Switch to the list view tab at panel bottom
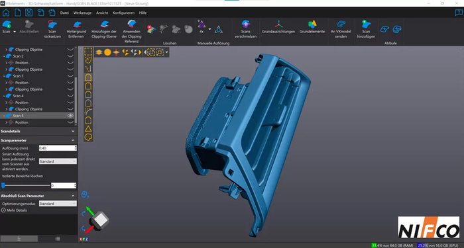The height and width of the screenshot is (248, 464). 58,239
